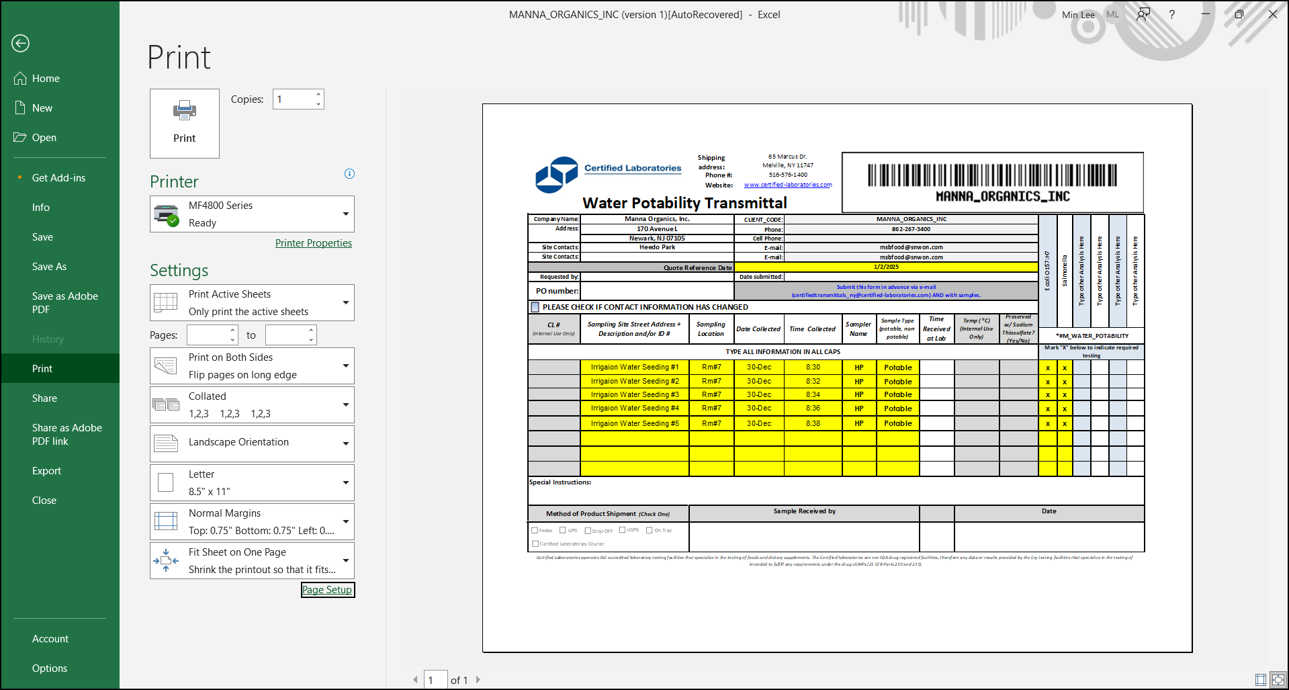Toggle Show Margins icon in preview
The height and width of the screenshot is (690, 1289).
1261,680
